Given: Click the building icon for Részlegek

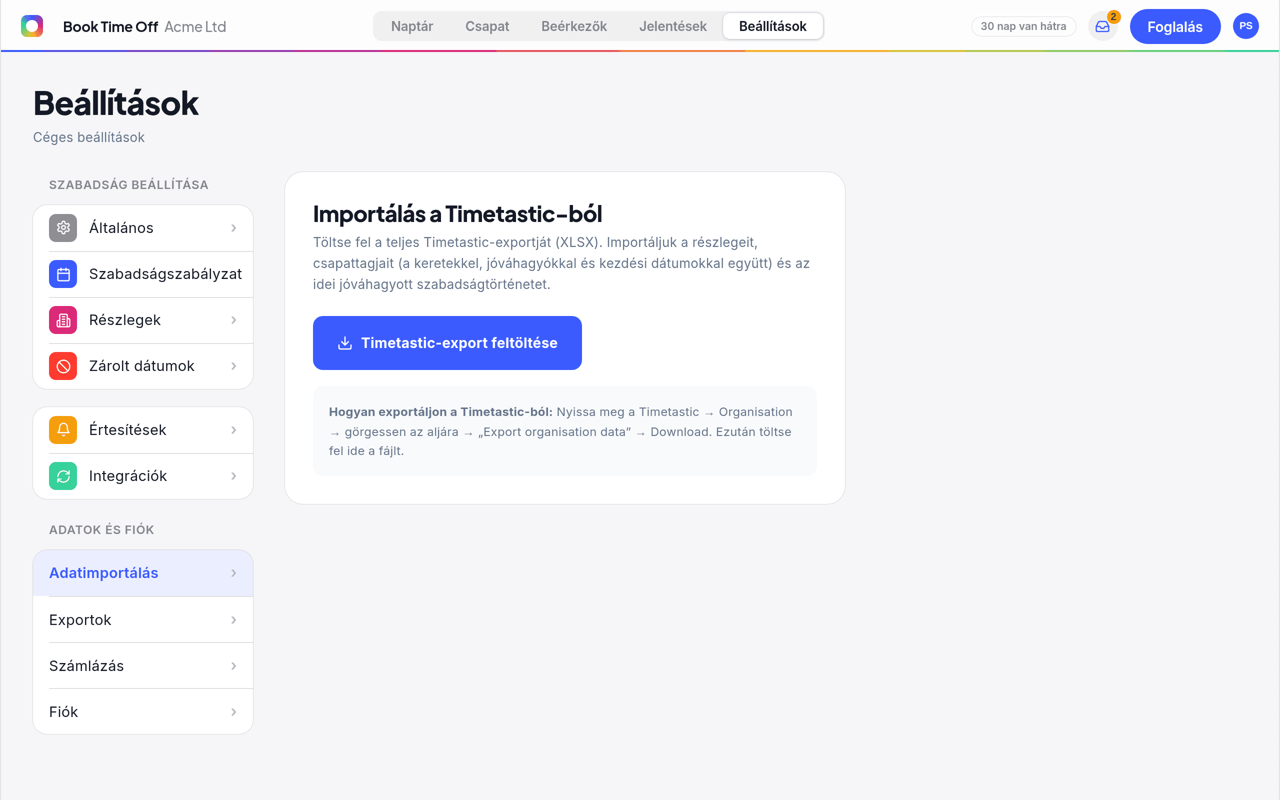Looking at the screenshot, I should pyautogui.click(x=63, y=320).
